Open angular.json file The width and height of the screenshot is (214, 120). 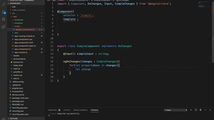(x=17, y=88)
